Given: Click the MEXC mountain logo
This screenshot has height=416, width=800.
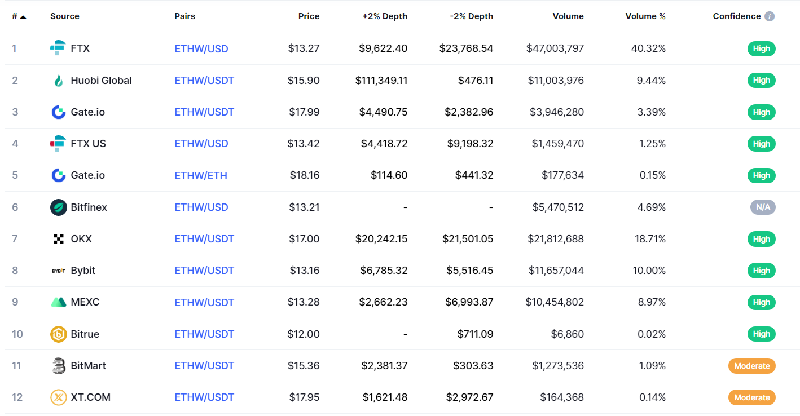Looking at the screenshot, I should click(x=58, y=302).
